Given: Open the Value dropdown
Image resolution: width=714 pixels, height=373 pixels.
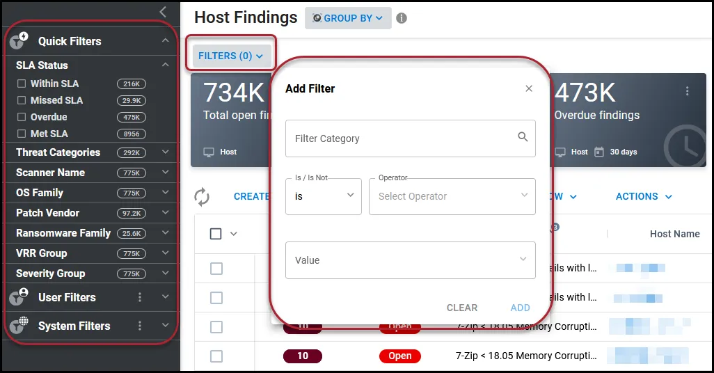Looking at the screenshot, I should click(411, 260).
